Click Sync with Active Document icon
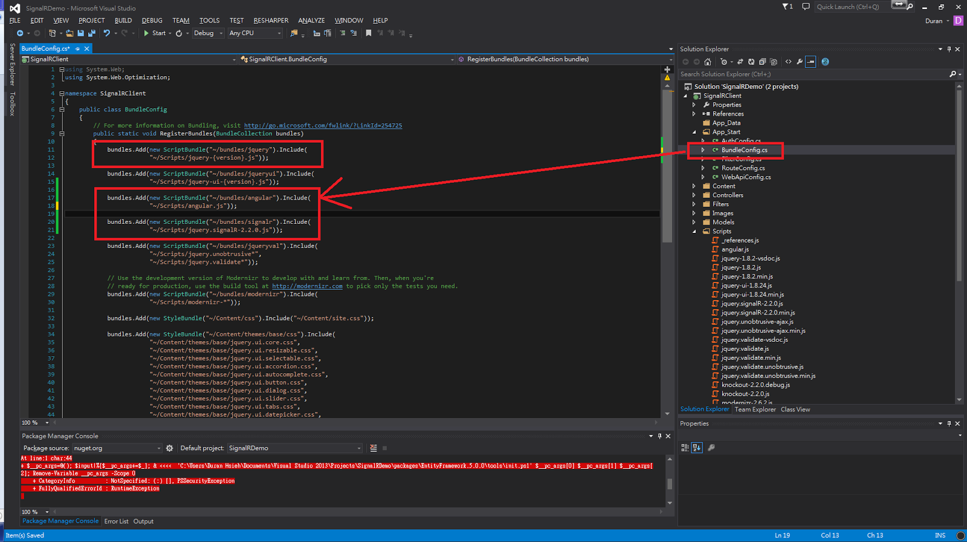 740,62
